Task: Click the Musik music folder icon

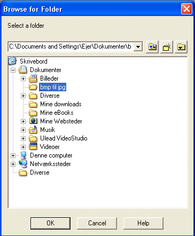Action: [x=33, y=130]
